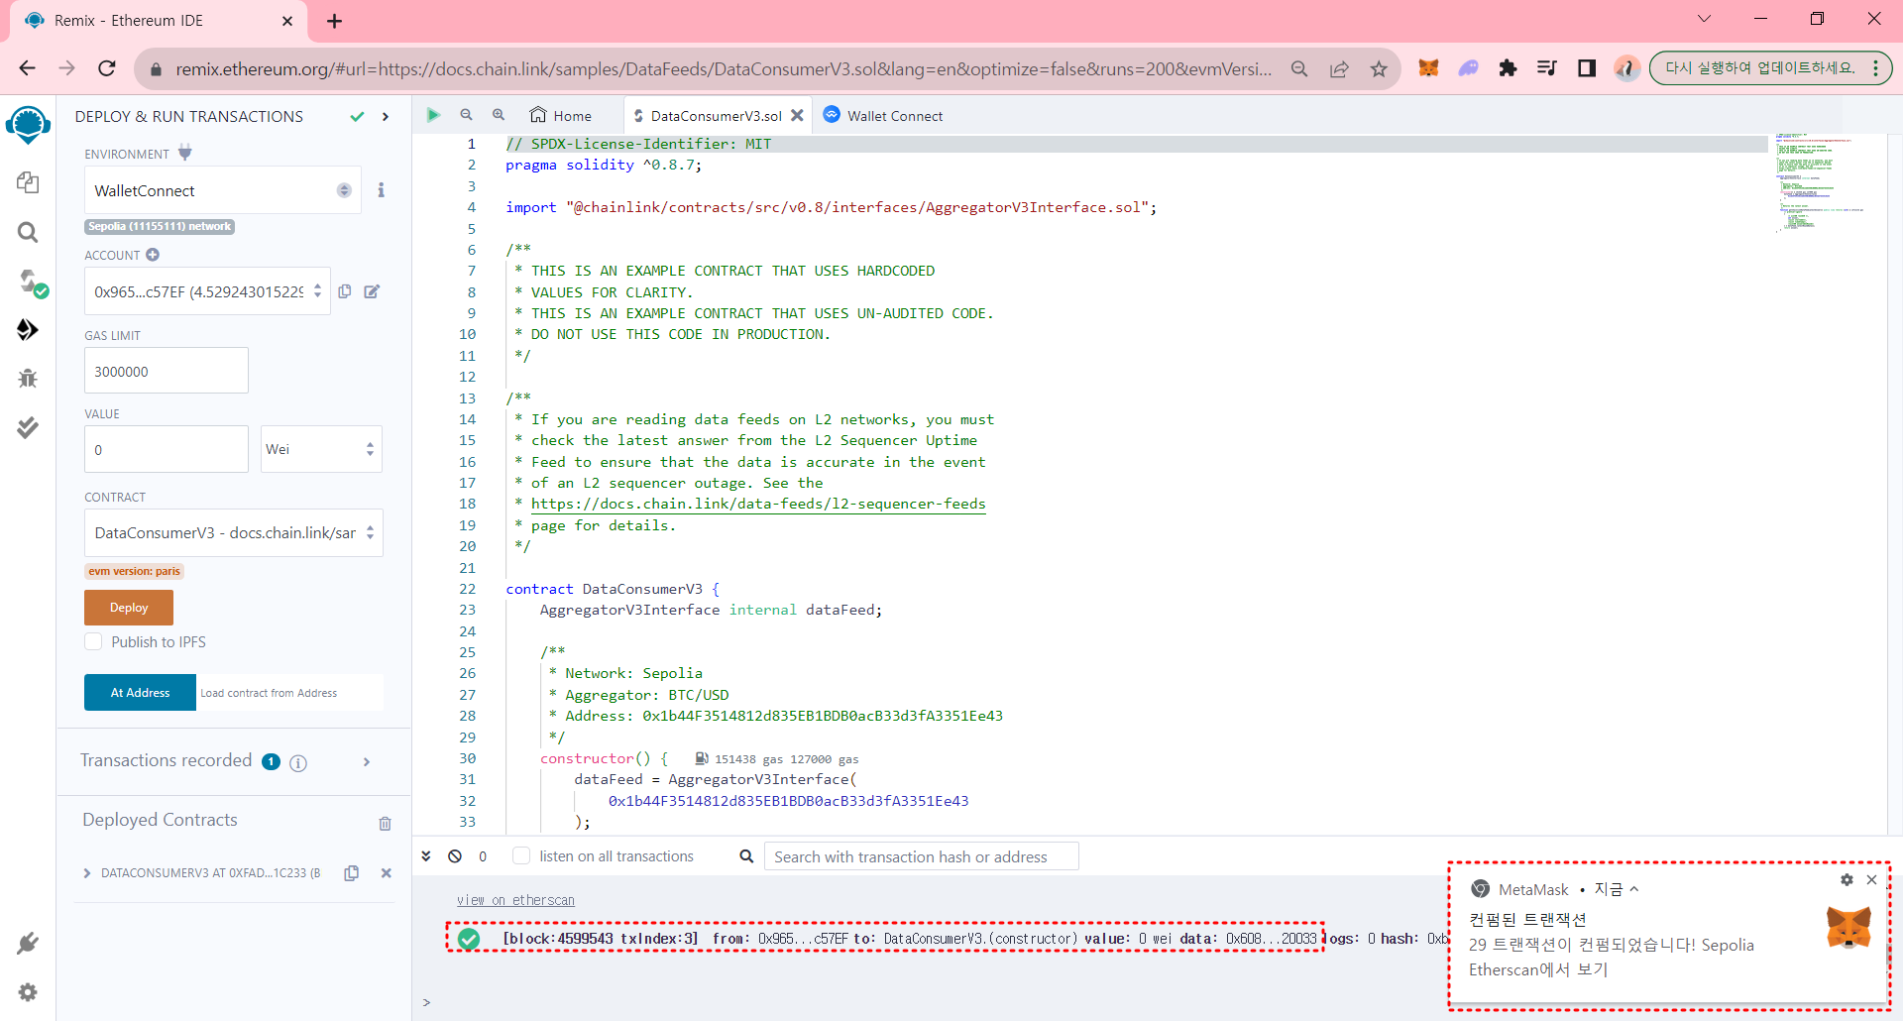Screen dimensions: 1903x1021
Task: Open the Debugger bug icon in sidebar
Action: pos(28,378)
